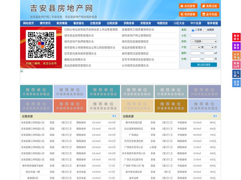Open 广场旁月亮湾小区 rental listing
The image size is (241, 180).
pos(134,147)
